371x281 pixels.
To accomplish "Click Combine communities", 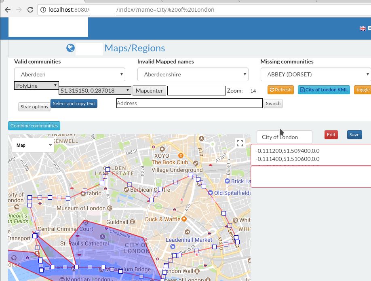I will (34, 125).
